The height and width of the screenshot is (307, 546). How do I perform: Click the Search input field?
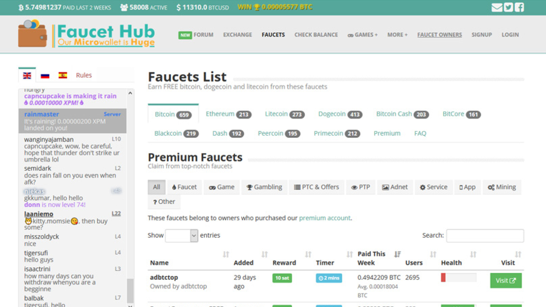[485, 235]
